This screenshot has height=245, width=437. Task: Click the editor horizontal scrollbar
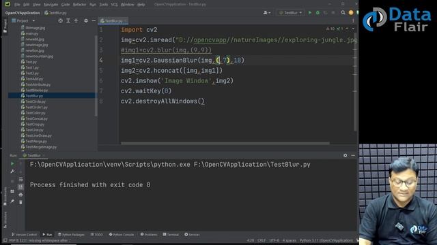225,144
